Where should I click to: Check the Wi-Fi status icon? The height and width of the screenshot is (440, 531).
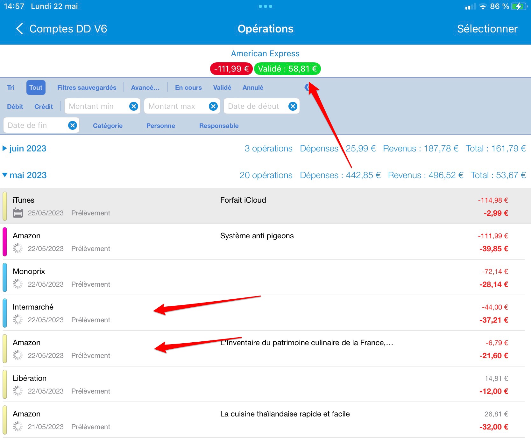[x=483, y=6]
